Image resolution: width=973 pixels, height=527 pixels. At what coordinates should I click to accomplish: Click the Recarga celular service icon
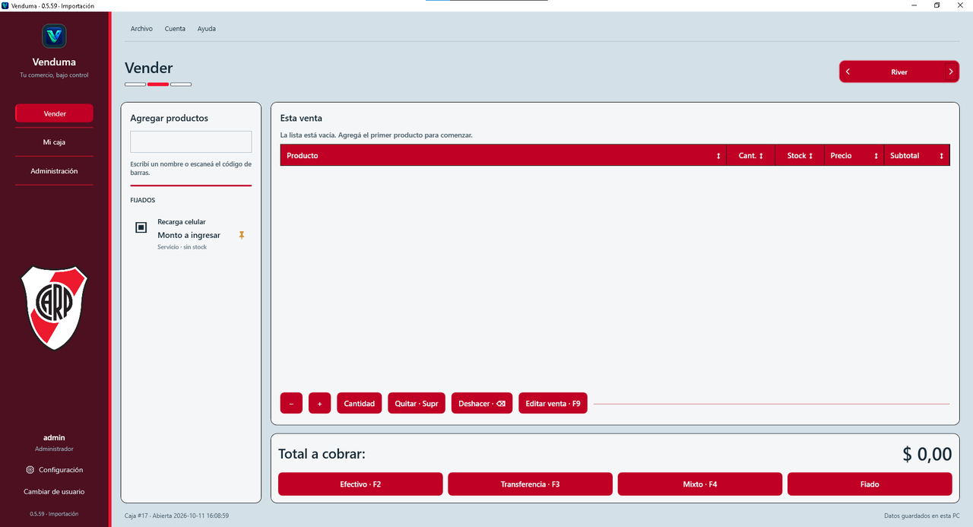[141, 227]
